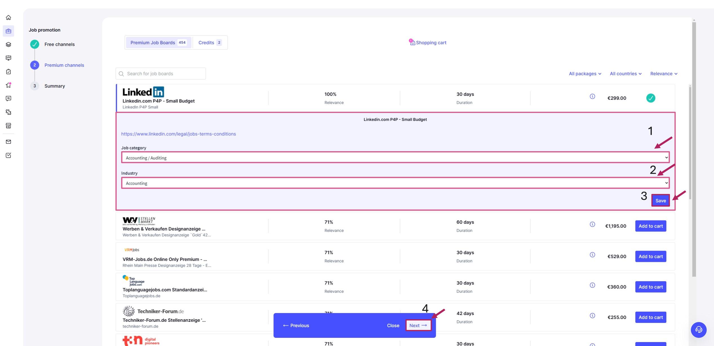Click the Toplanguagejobs.com Standardanzeige title
Viewport: 714px width, 346px height.
point(165,290)
